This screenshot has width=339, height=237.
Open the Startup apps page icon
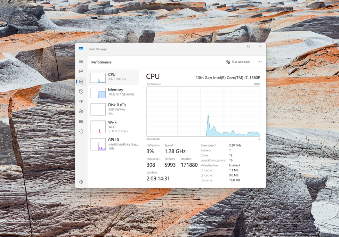coord(81,101)
